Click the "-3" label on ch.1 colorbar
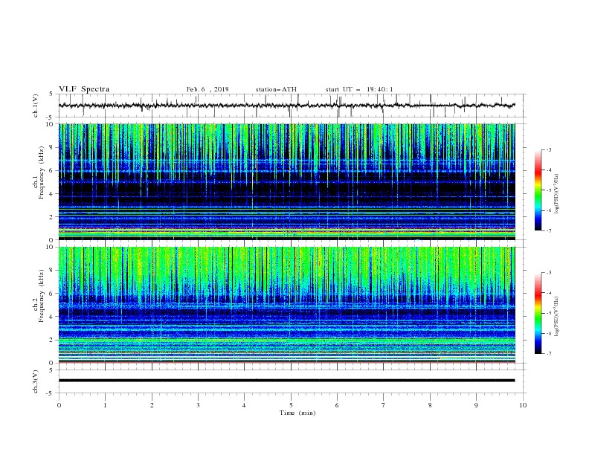 click(548, 150)
